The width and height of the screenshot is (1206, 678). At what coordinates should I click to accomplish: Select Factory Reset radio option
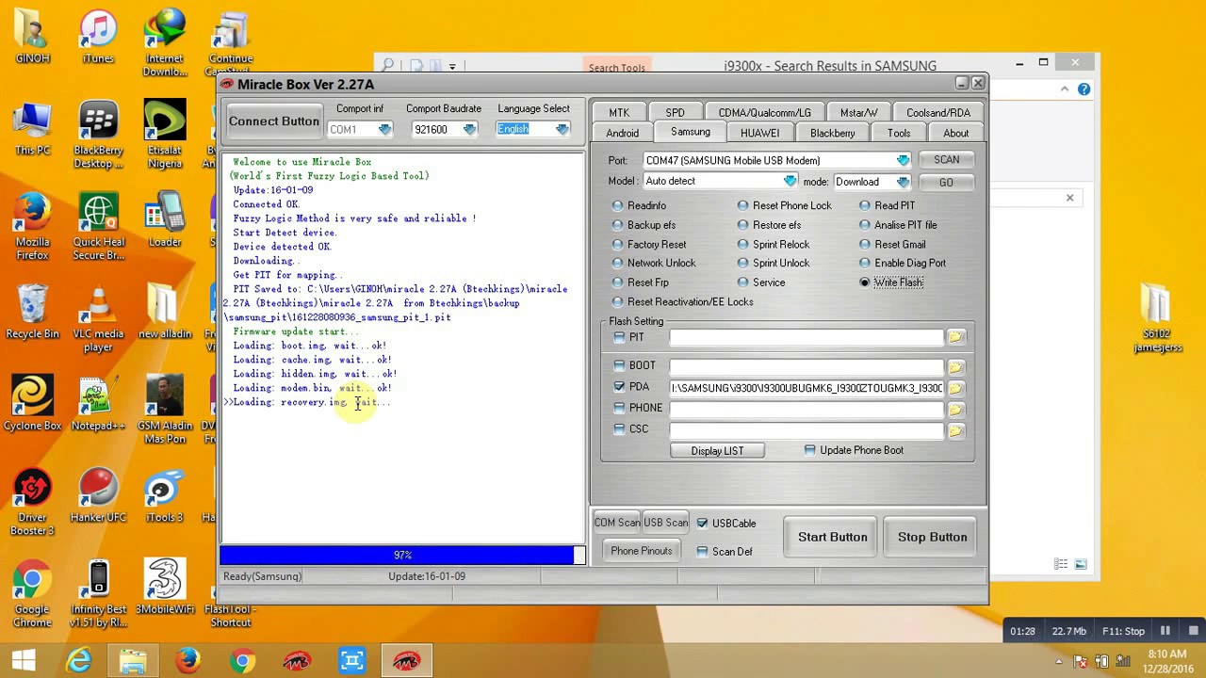coord(618,244)
